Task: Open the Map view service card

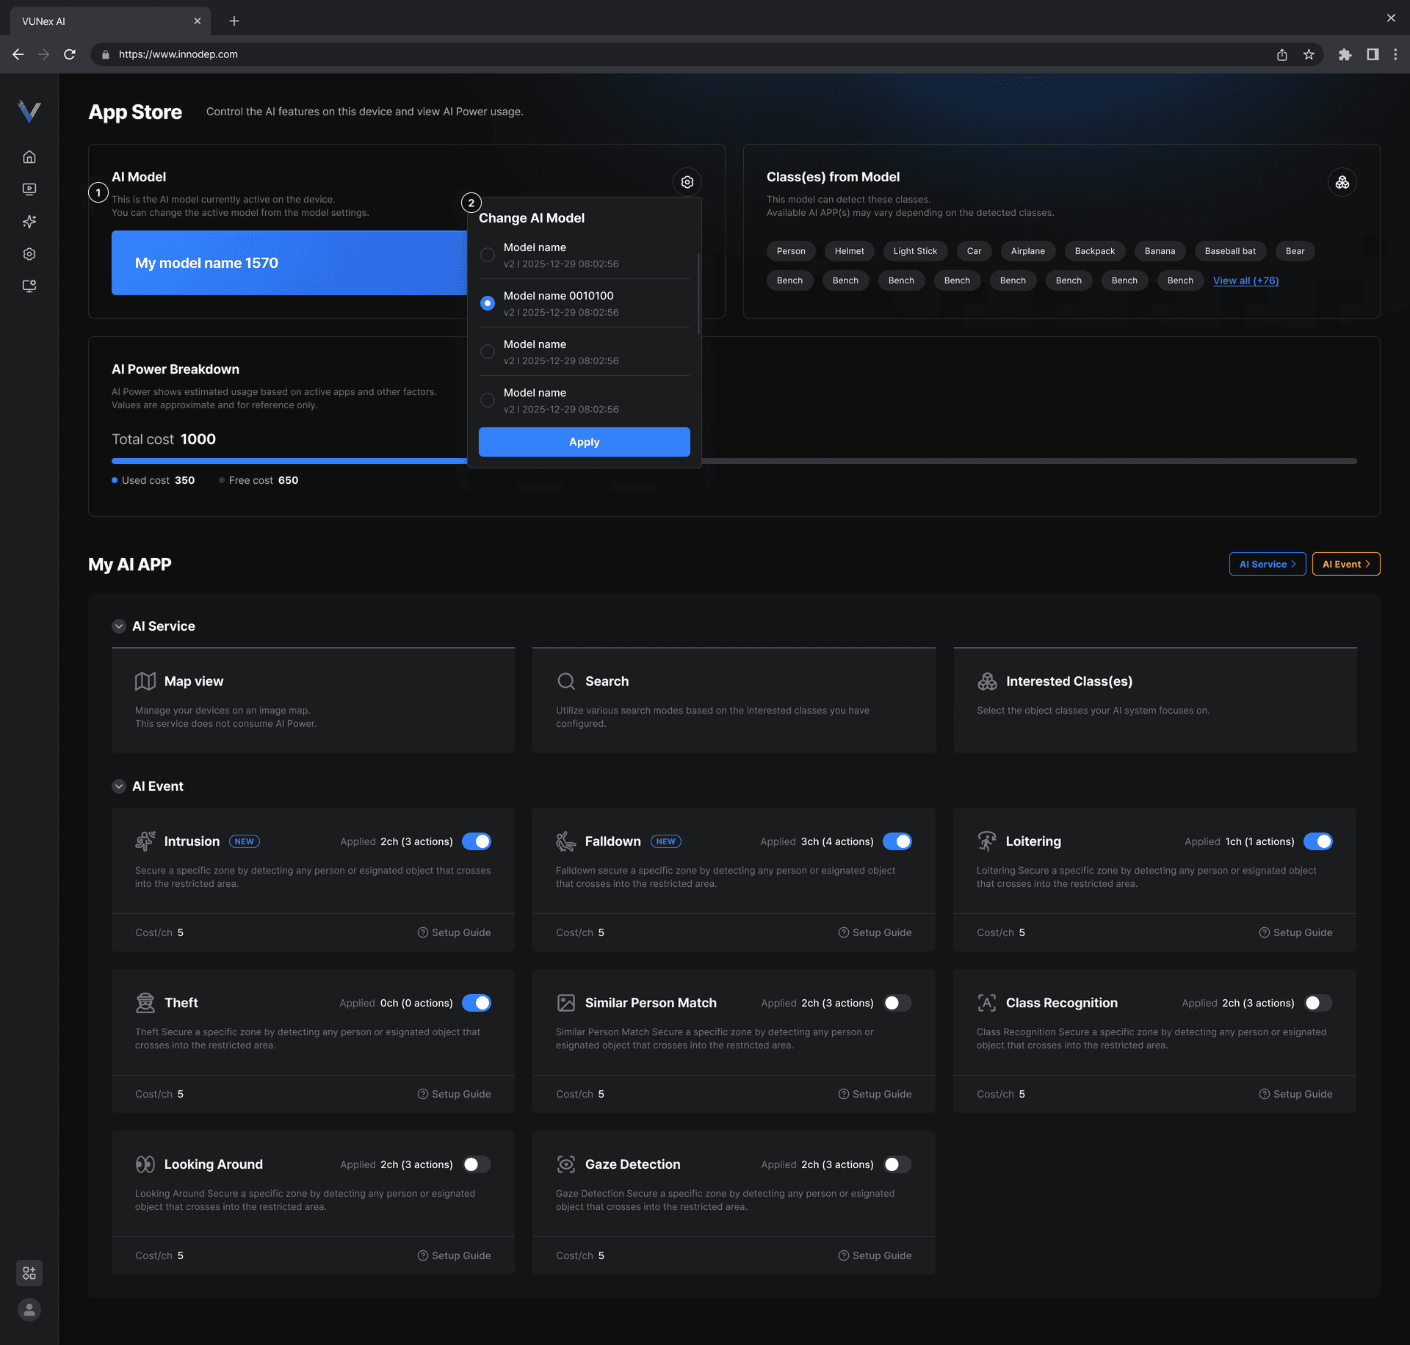Action: pyautogui.click(x=313, y=700)
